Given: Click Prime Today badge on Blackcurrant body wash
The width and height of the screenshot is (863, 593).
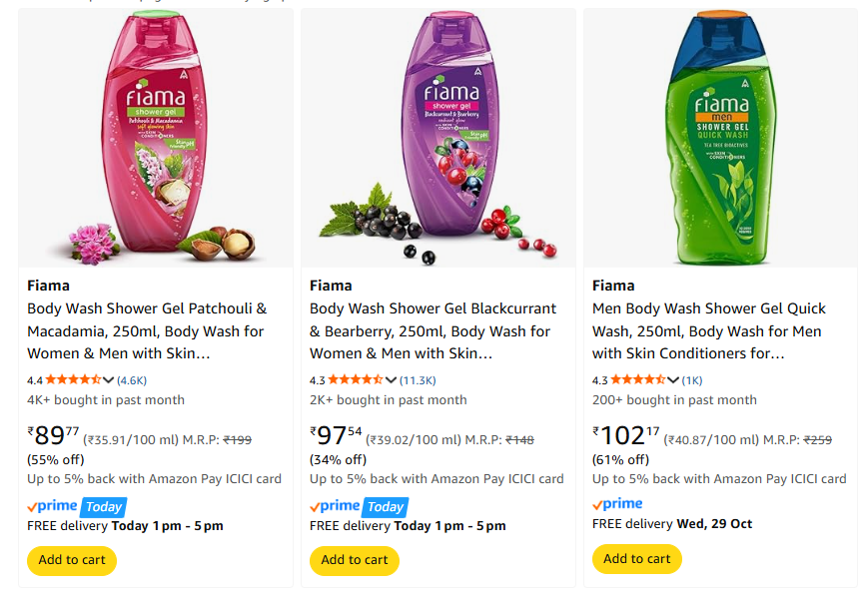Looking at the screenshot, I should pyautogui.click(x=359, y=506).
